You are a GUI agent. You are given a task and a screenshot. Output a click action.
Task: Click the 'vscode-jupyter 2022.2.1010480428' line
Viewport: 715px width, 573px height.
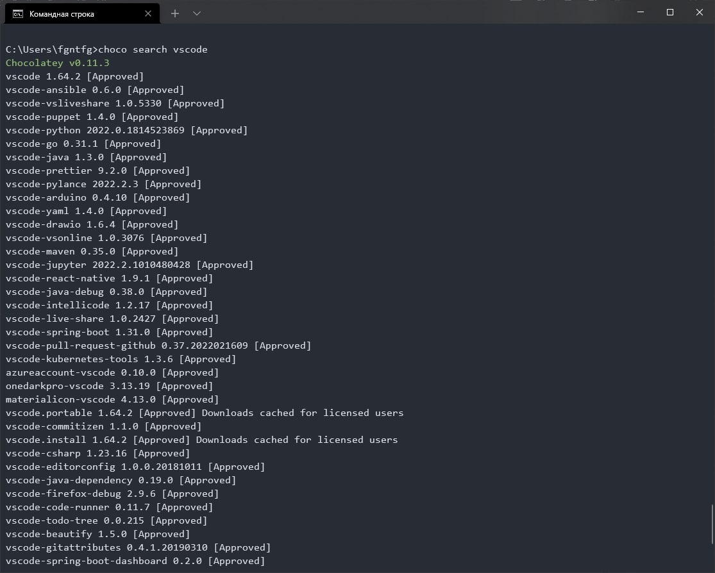(130, 265)
